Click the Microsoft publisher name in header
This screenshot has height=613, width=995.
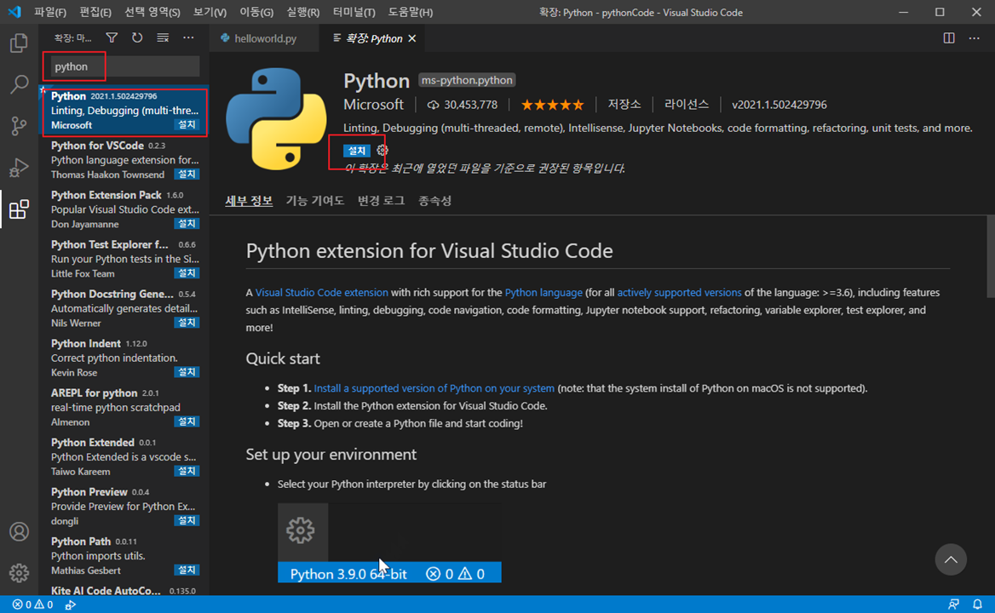[x=373, y=105]
